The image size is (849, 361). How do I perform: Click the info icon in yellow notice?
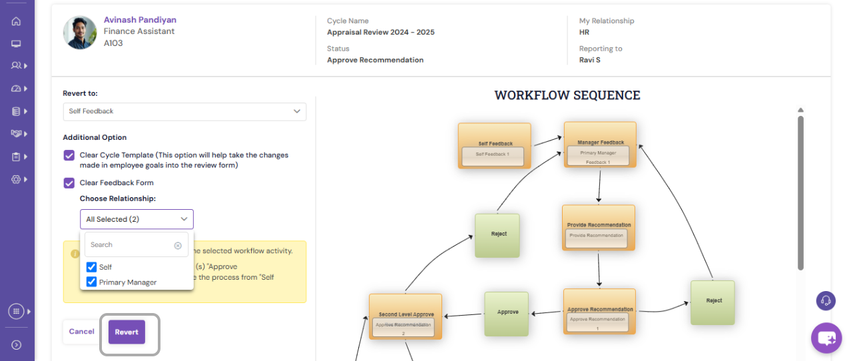(x=75, y=253)
